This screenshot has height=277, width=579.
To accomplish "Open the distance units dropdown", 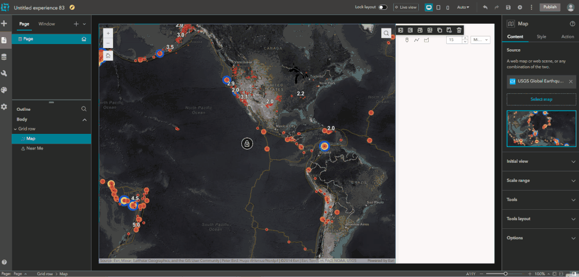I will click(x=480, y=40).
